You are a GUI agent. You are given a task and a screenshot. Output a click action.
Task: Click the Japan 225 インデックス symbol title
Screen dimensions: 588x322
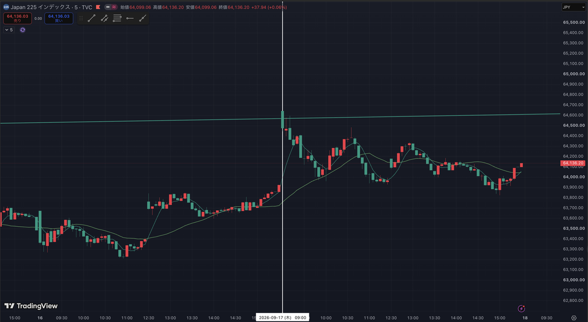pos(51,7)
